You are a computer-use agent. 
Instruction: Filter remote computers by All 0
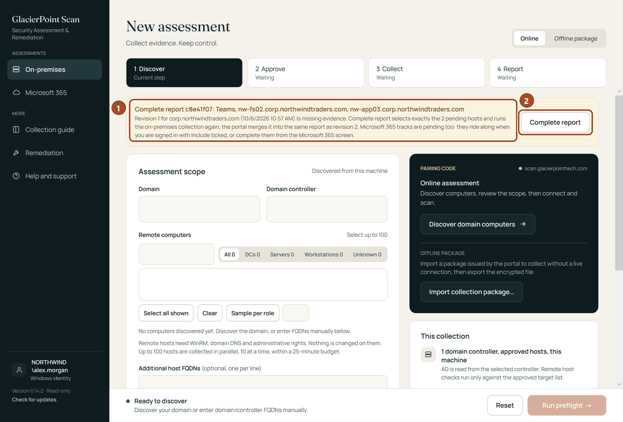click(x=230, y=254)
